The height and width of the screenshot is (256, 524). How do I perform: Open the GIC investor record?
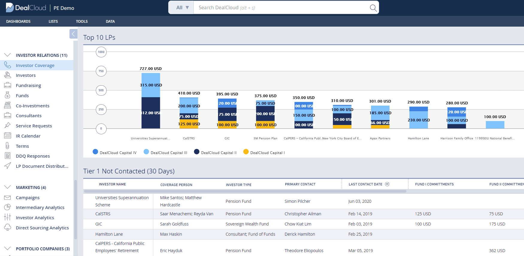click(99, 224)
